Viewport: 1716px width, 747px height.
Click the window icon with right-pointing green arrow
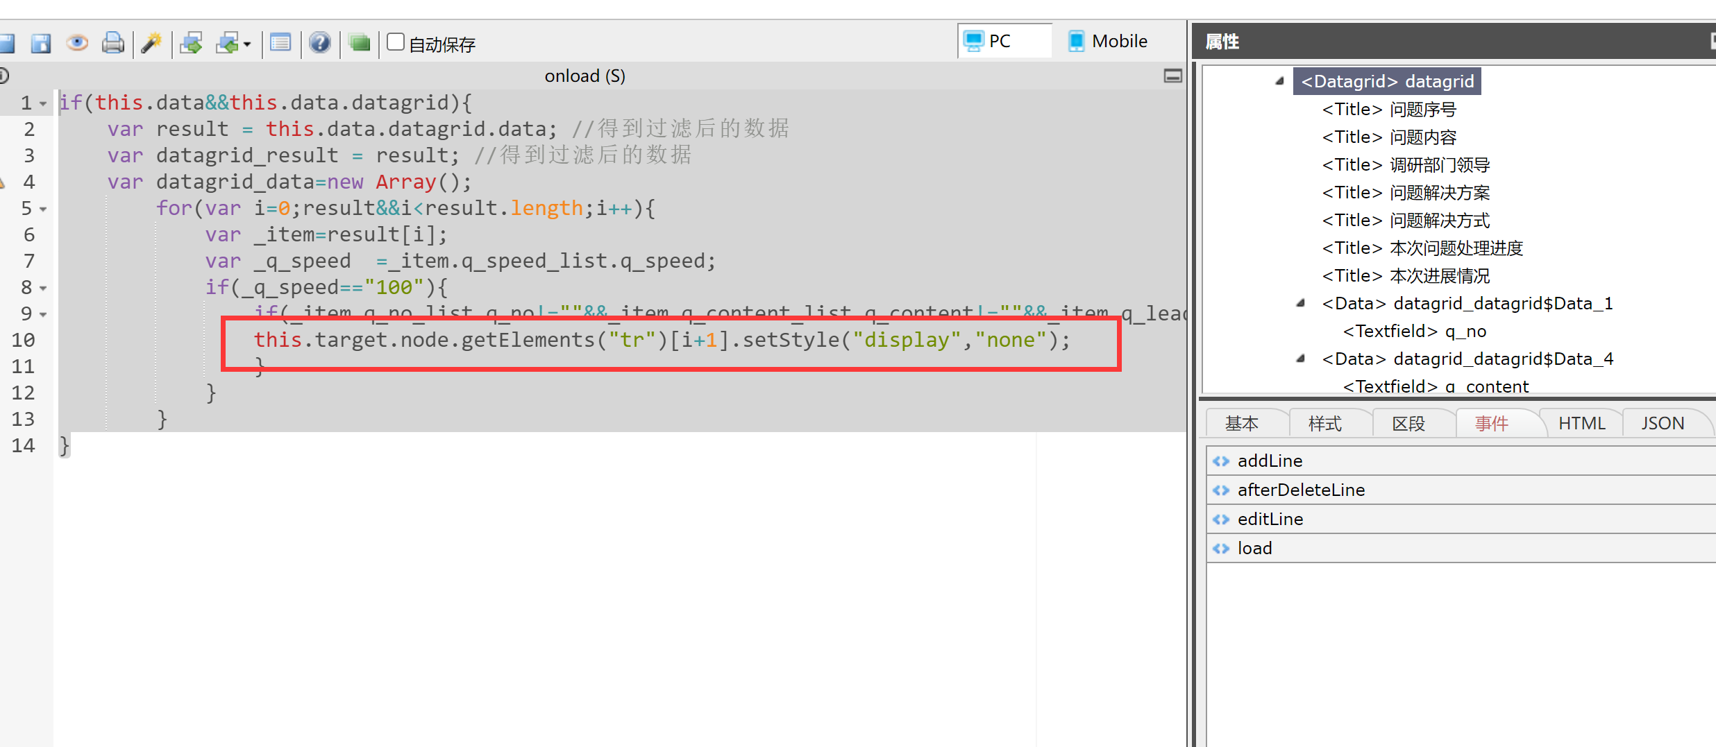click(191, 43)
